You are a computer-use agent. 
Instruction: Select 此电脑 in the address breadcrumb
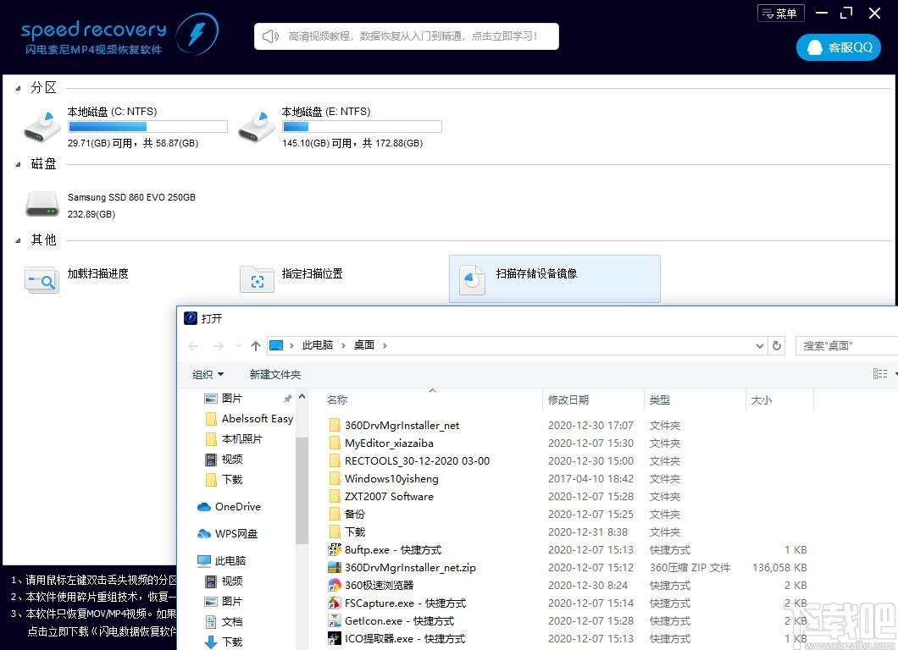tap(318, 345)
